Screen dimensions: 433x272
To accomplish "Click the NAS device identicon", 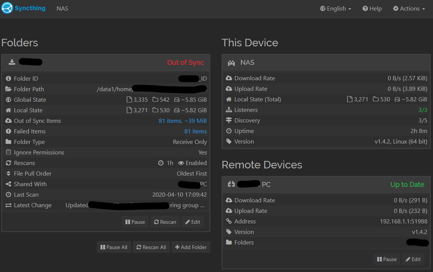I will tap(231, 63).
